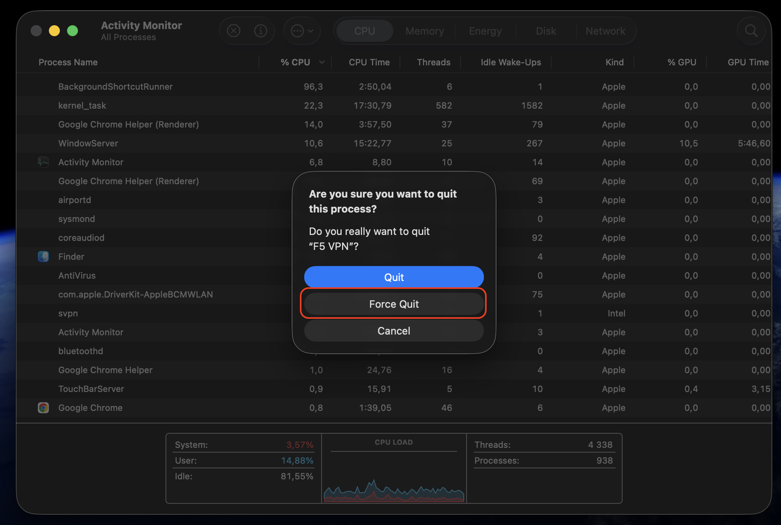
Task: Select the Google Chrome process row
Action: pyautogui.click(x=394, y=408)
